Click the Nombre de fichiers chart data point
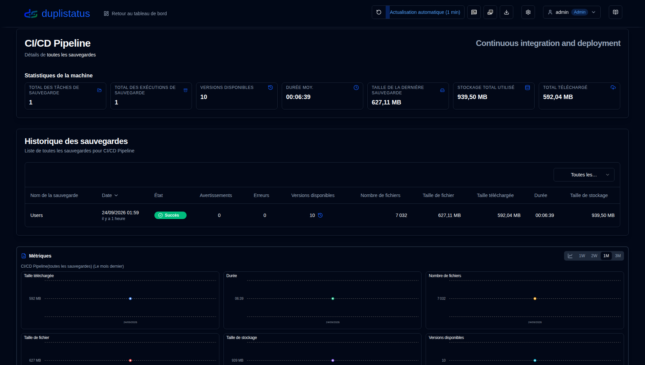The width and height of the screenshot is (645, 365). pos(535,299)
